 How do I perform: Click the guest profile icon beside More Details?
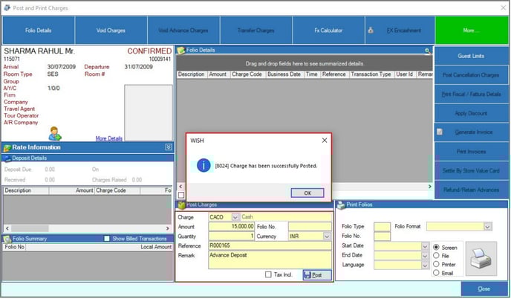click(x=55, y=134)
